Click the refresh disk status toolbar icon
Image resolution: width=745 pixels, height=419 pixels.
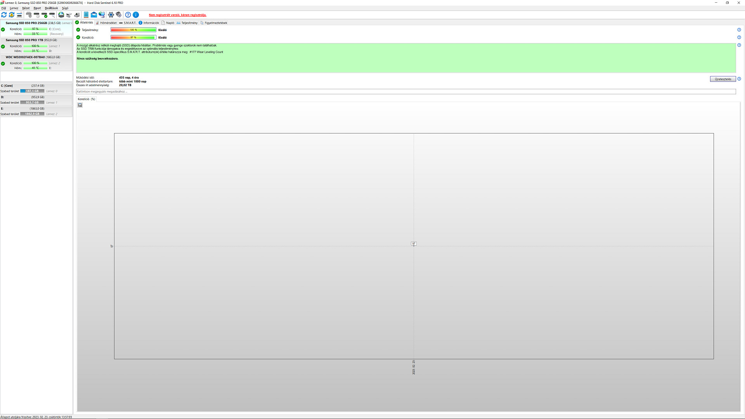point(4,15)
